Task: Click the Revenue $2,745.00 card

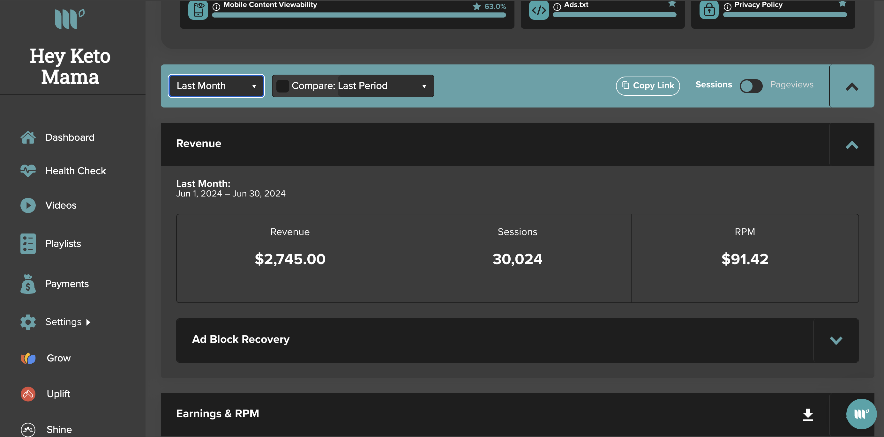Action: click(290, 258)
